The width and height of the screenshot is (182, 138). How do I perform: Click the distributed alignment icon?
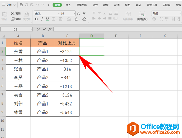pyautogui.click(x=115, y=19)
